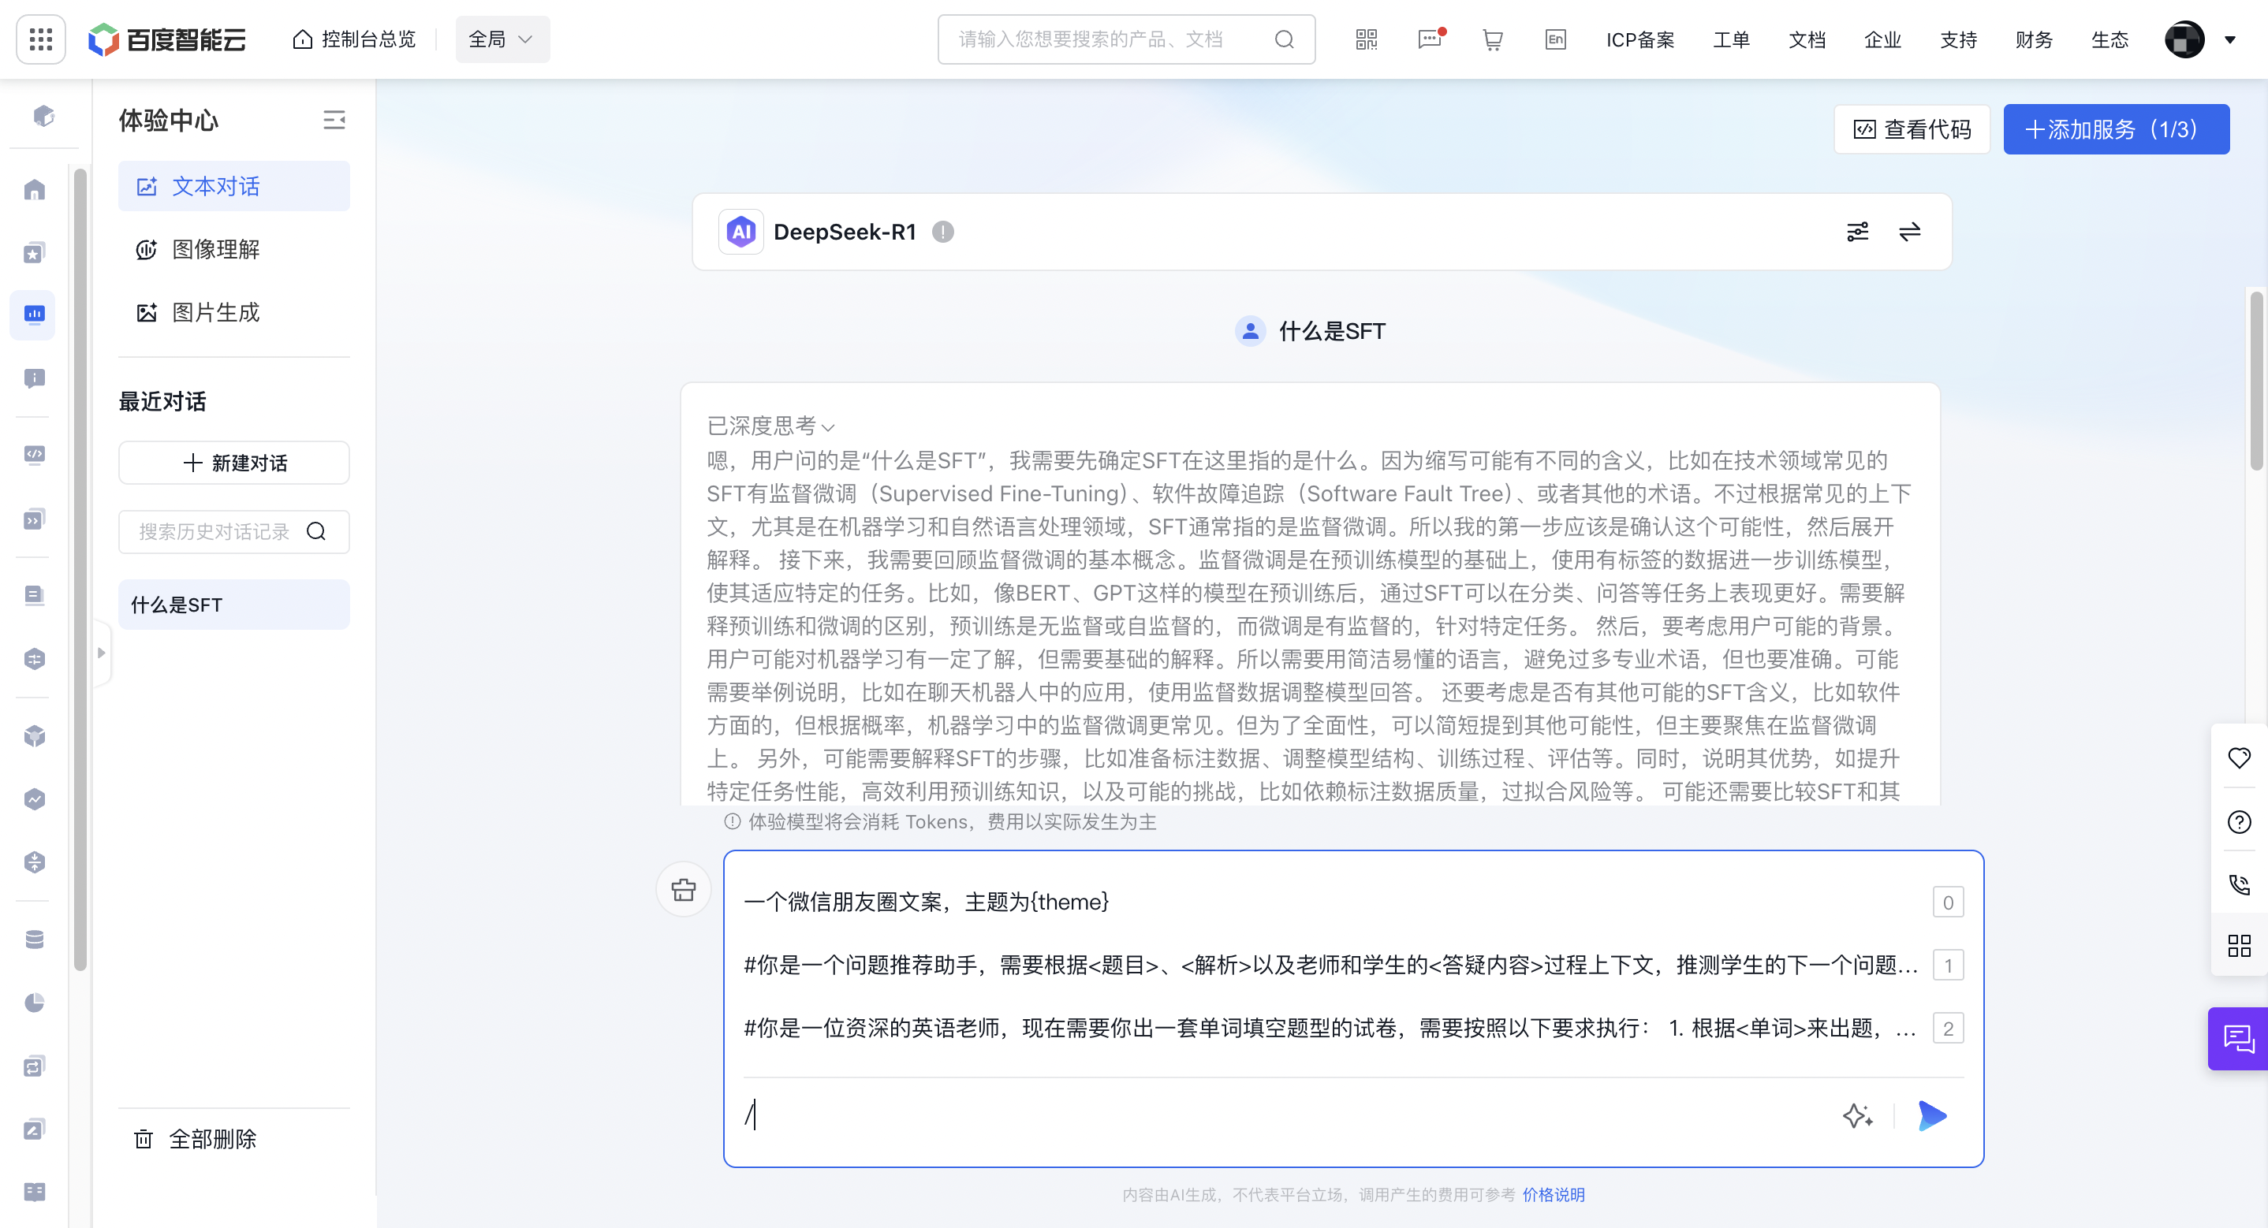Select 图片生成 tab
Image resolution: width=2268 pixels, height=1228 pixels.
(234, 312)
